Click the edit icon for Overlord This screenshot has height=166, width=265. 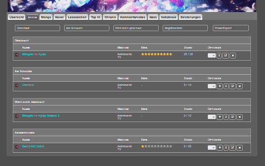click(233, 86)
